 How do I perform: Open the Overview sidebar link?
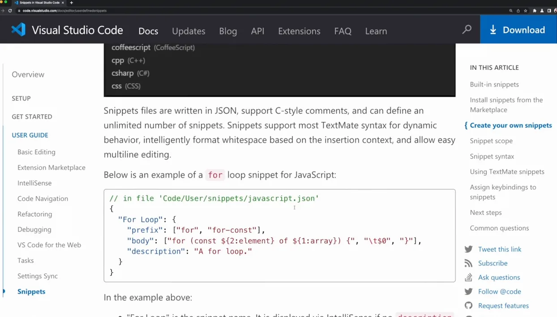pyautogui.click(x=28, y=74)
